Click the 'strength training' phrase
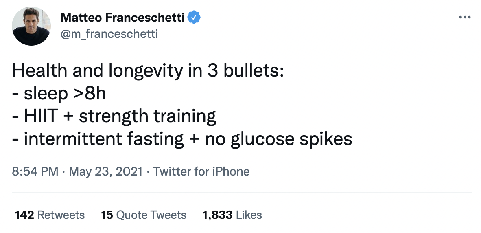The width and height of the screenshot is (481, 233). click(147, 116)
